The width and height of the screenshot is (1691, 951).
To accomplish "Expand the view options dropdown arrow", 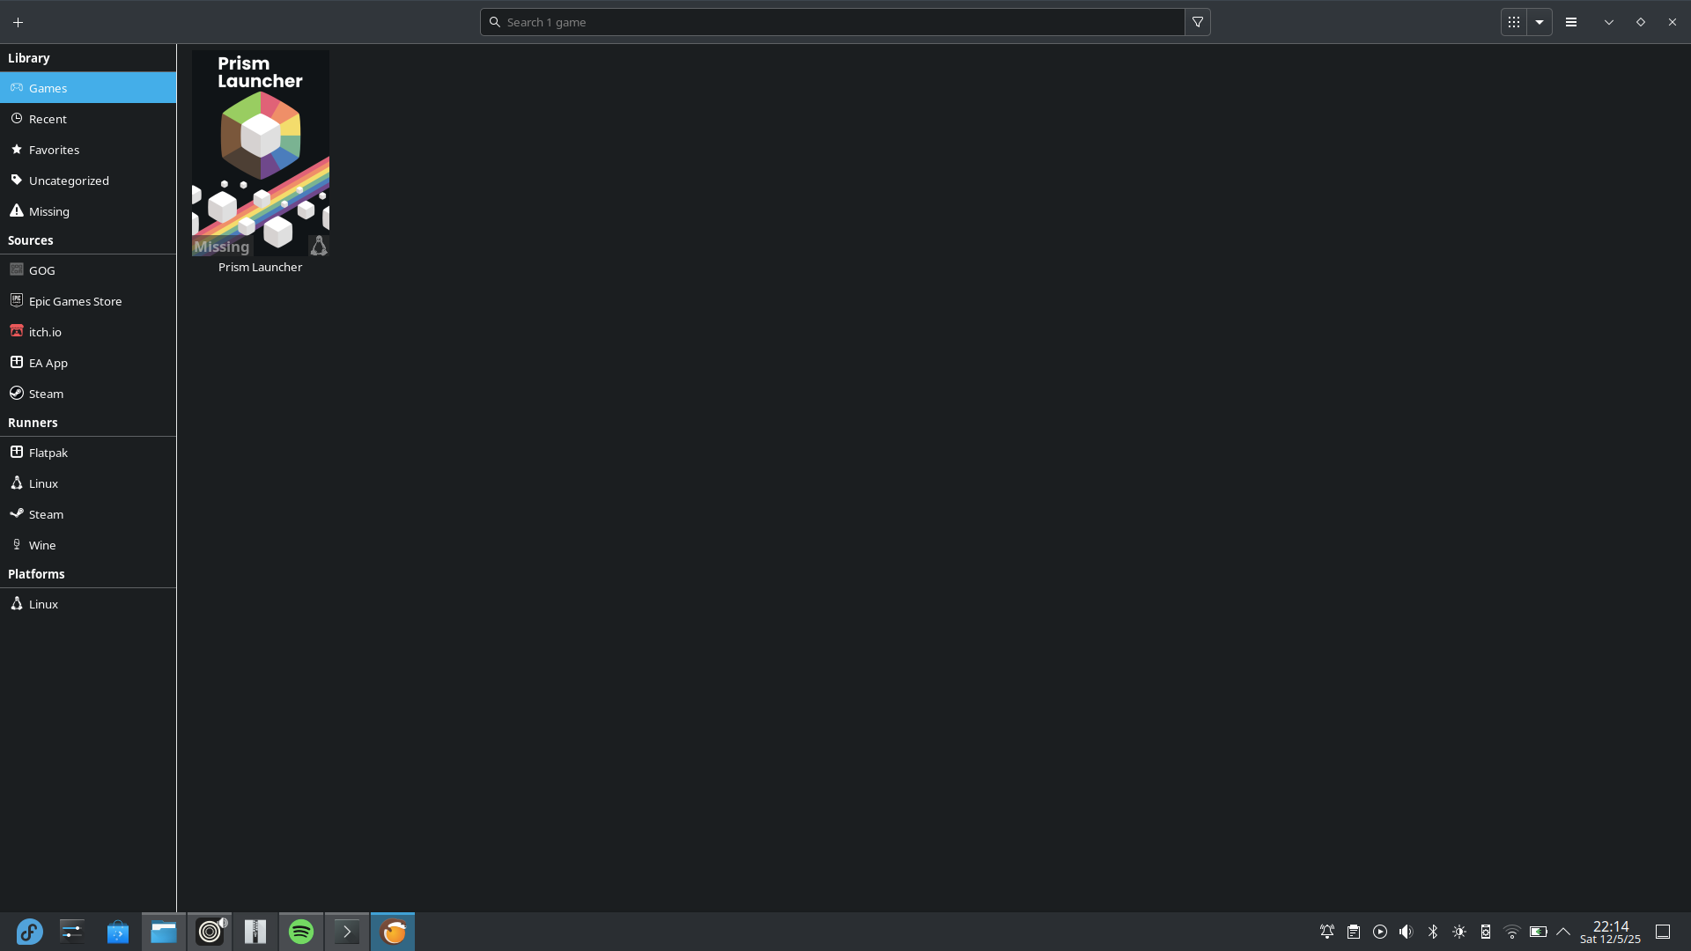I will click(1540, 22).
